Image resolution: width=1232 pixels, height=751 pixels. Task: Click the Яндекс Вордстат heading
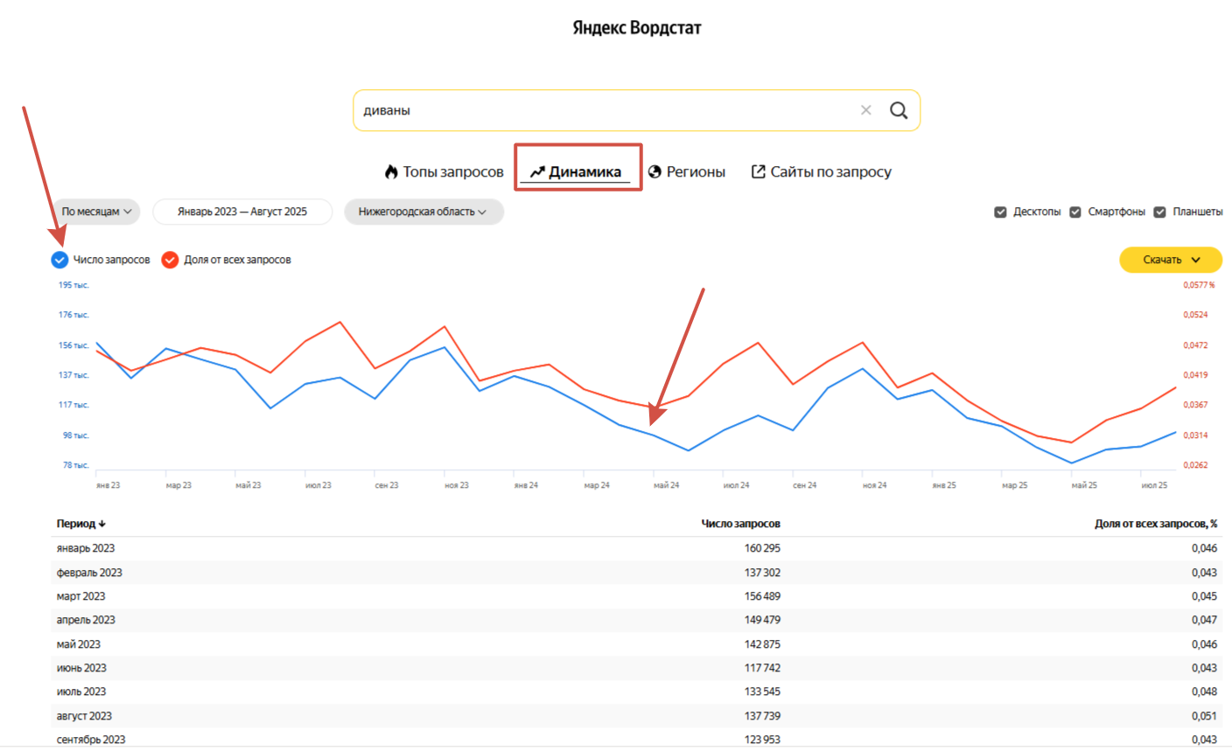(x=638, y=27)
